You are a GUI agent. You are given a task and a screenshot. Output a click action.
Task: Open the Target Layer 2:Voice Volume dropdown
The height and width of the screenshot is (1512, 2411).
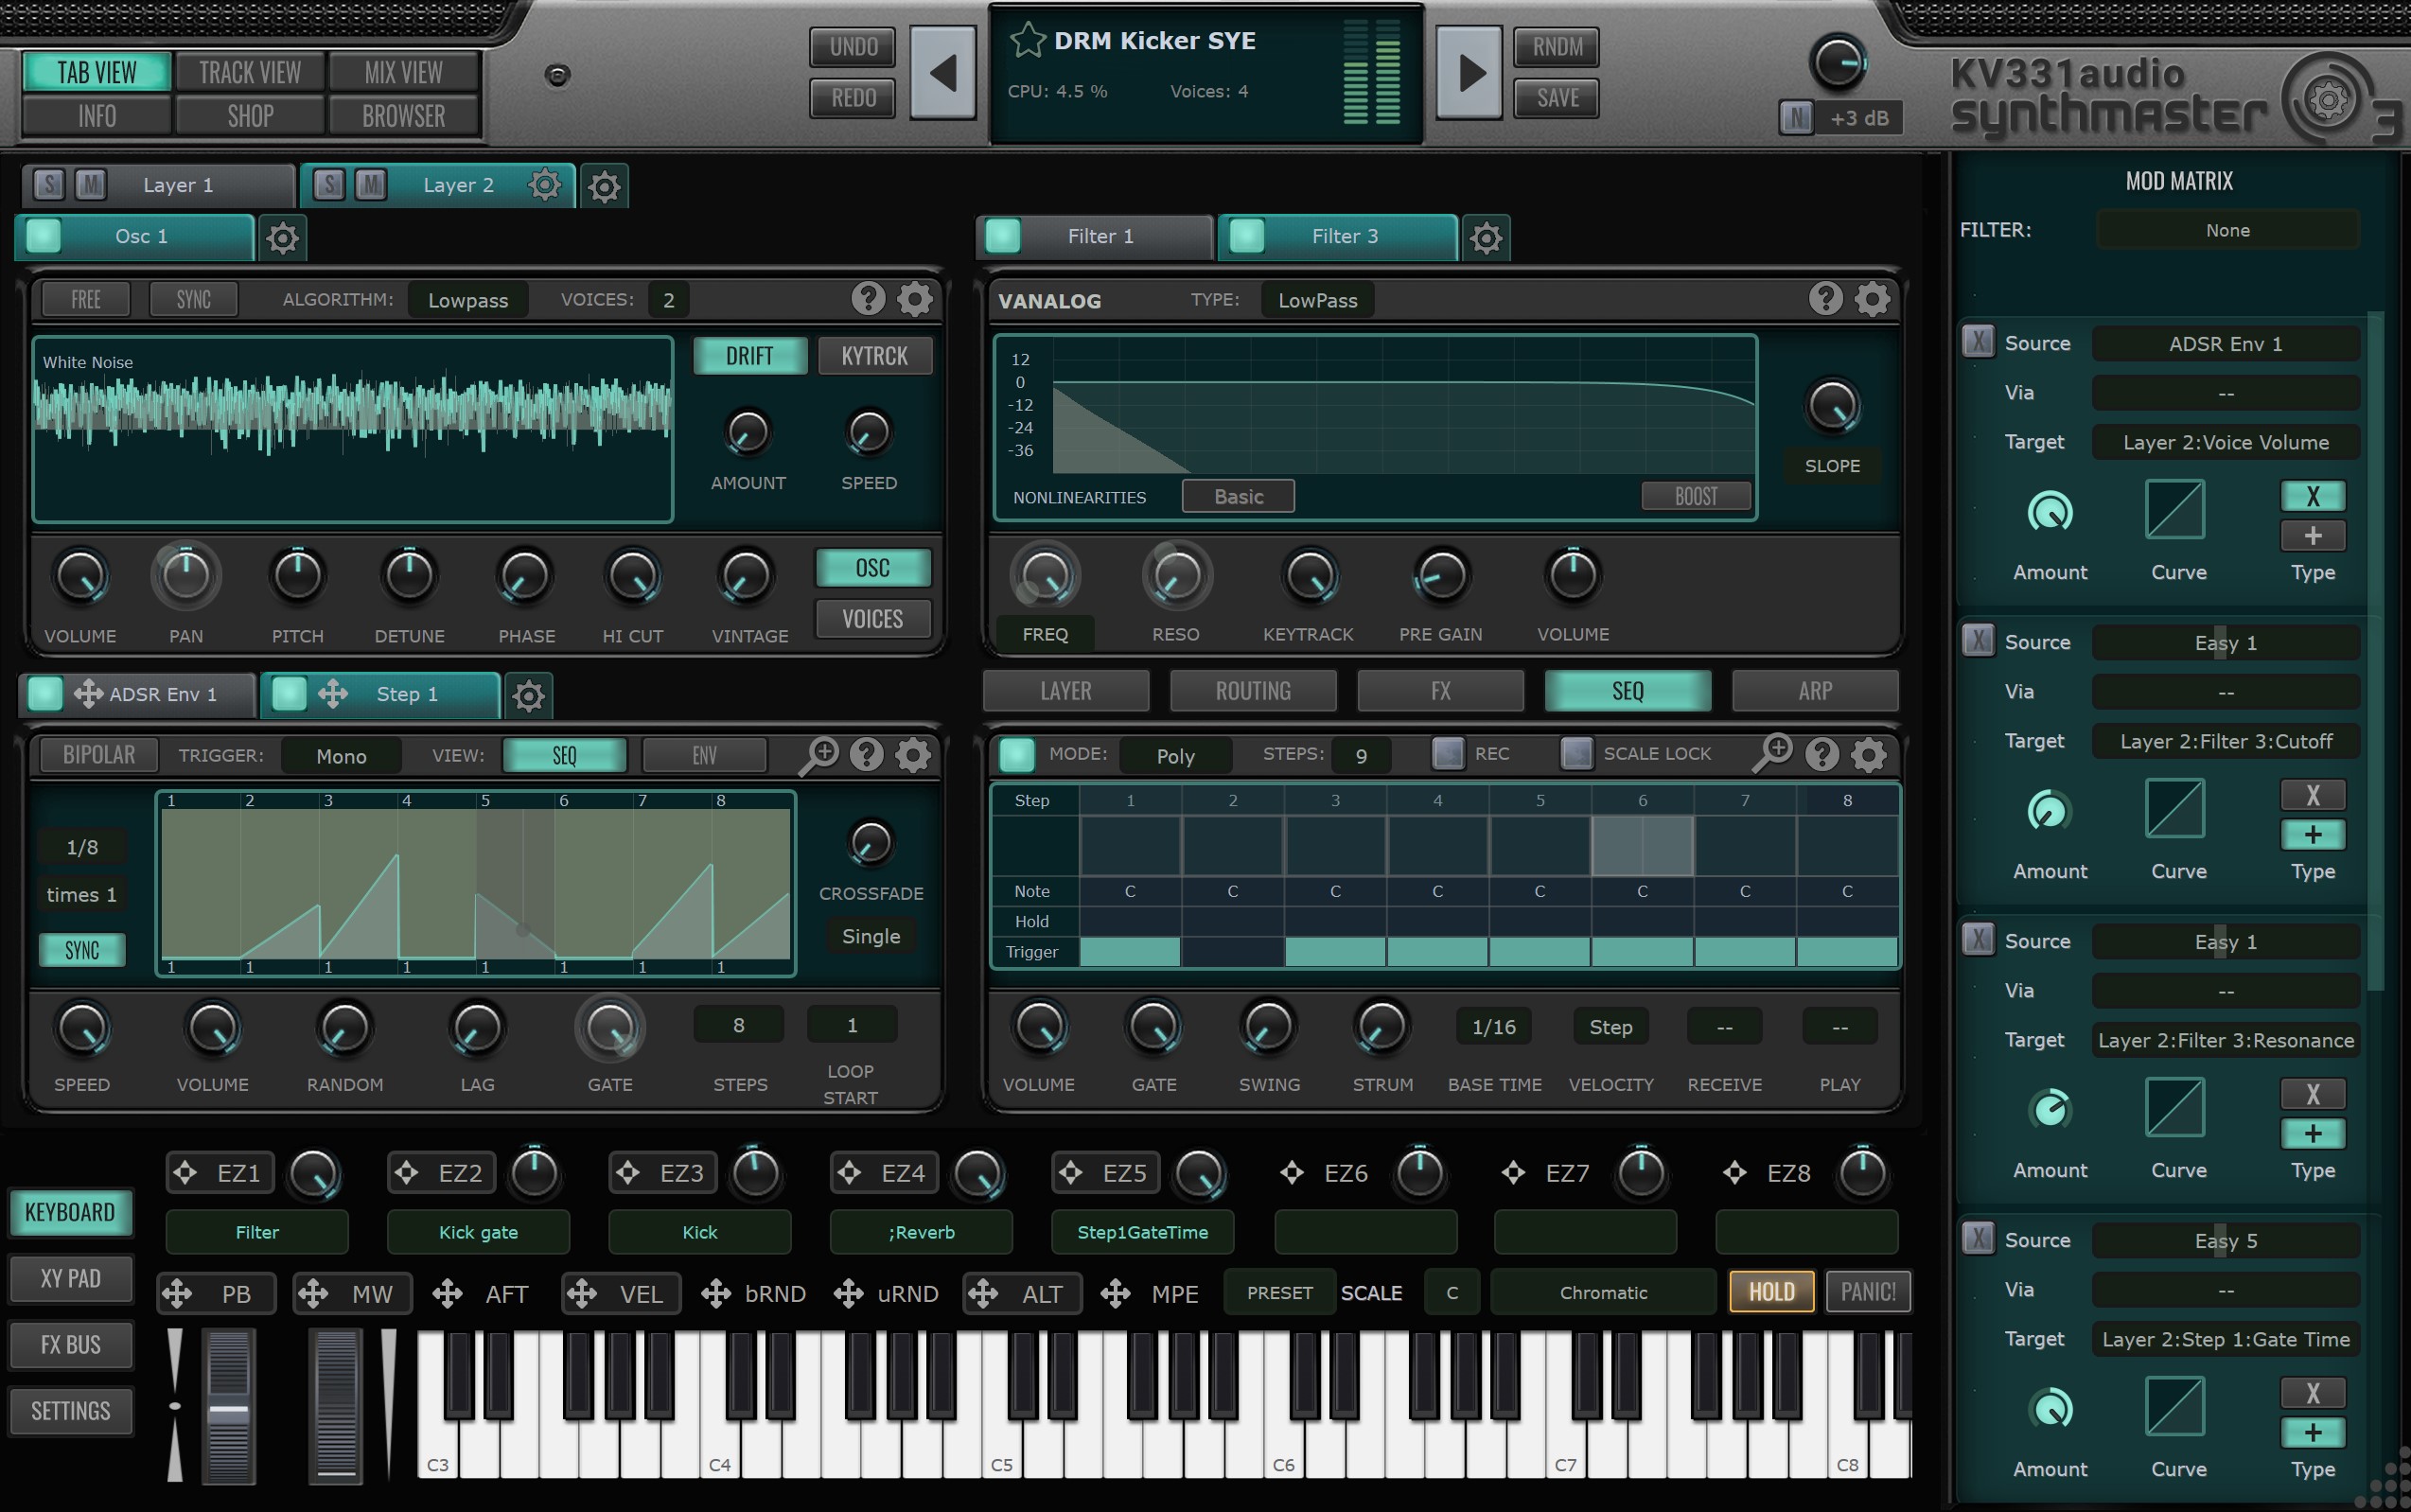[2225, 442]
